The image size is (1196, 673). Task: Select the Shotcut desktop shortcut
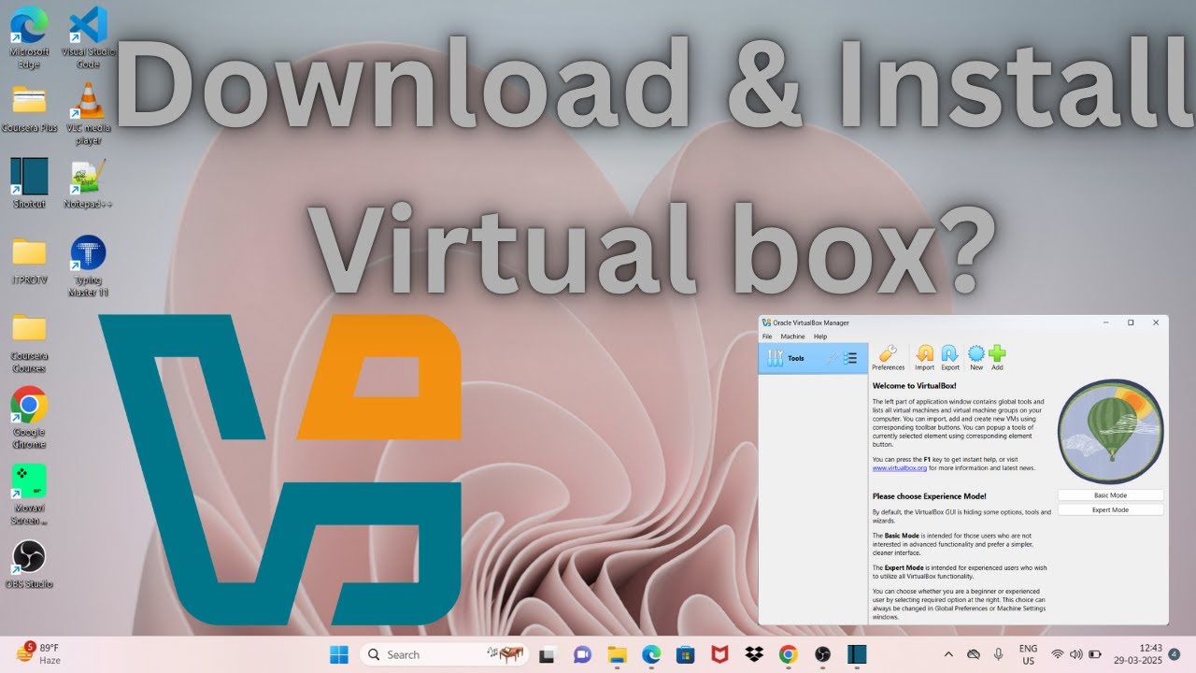29,183
